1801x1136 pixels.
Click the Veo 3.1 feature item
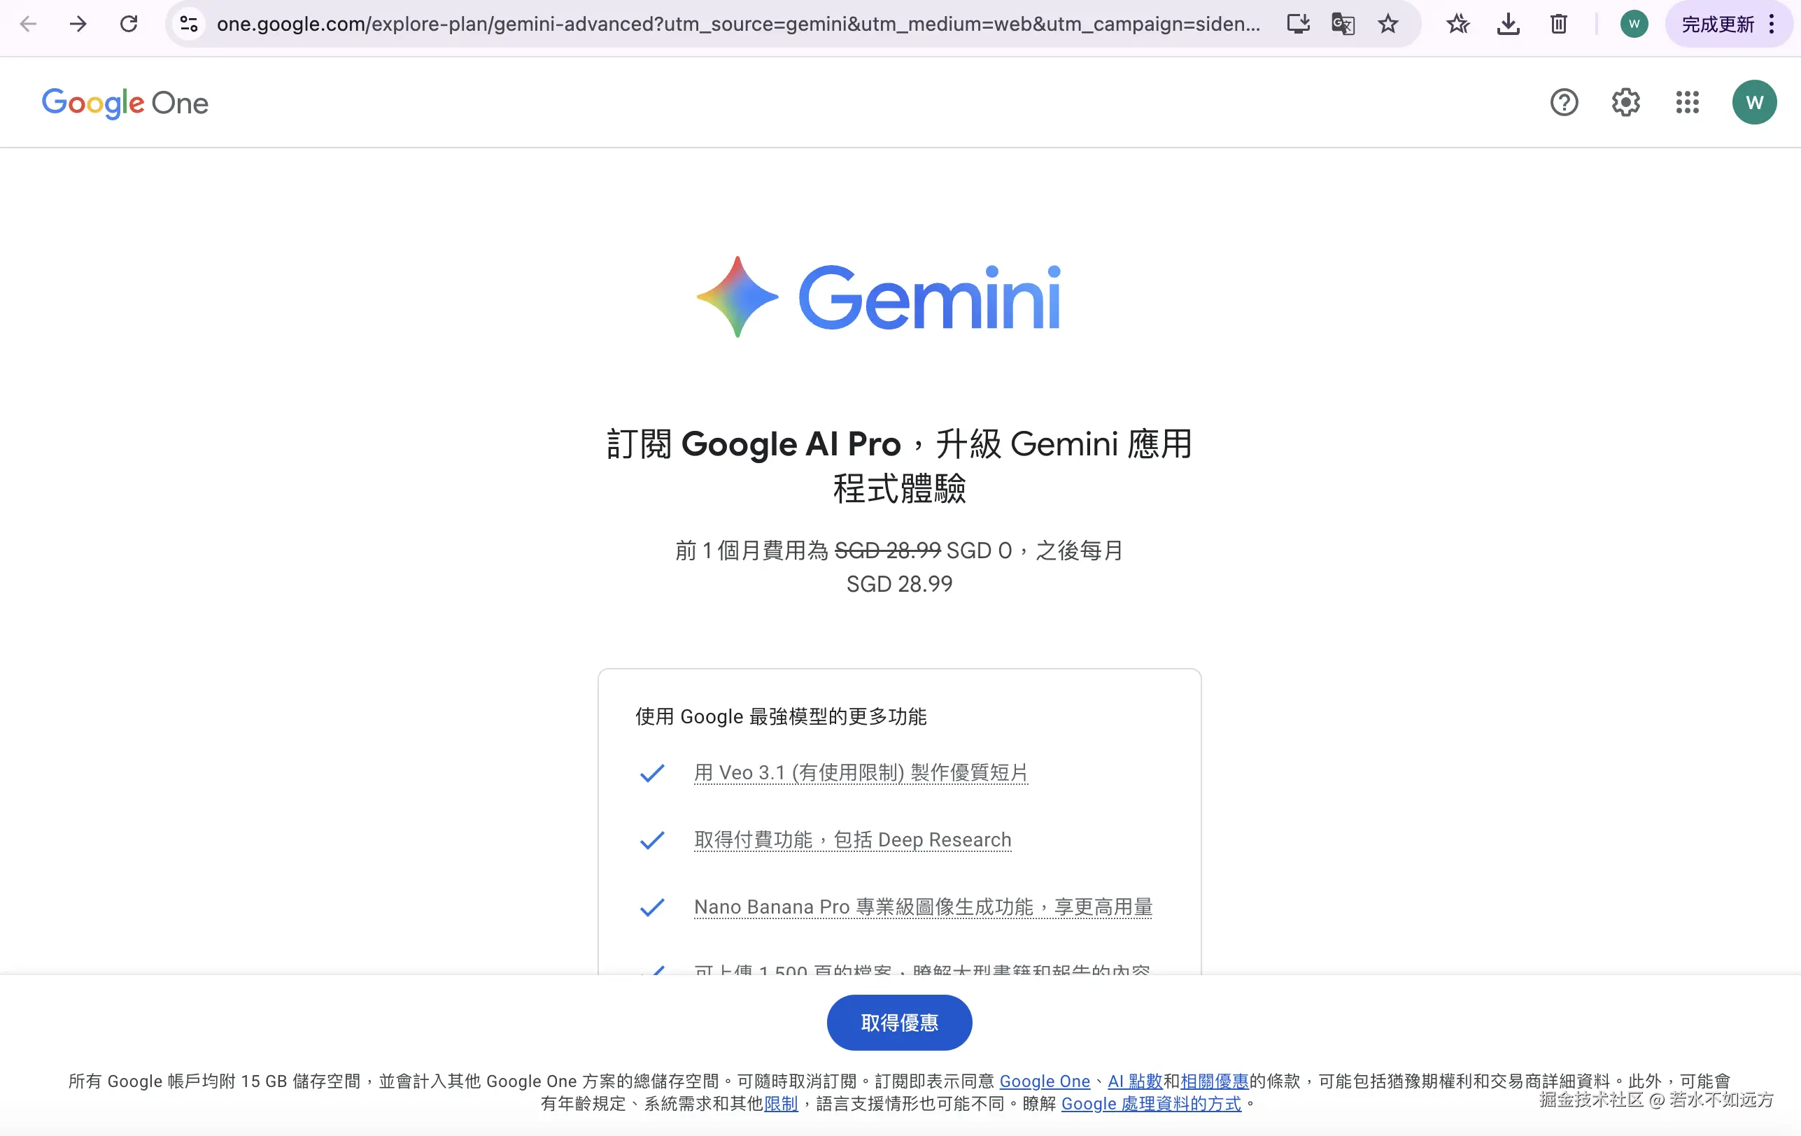point(861,772)
